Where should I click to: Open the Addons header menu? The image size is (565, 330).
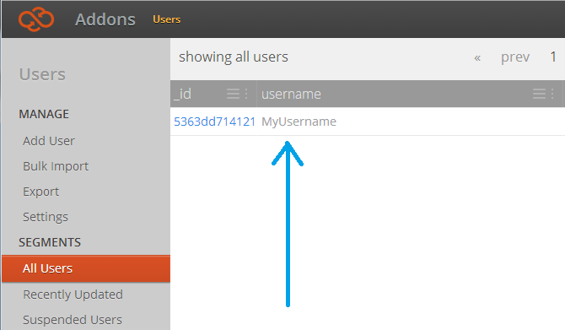click(x=105, y=19)
